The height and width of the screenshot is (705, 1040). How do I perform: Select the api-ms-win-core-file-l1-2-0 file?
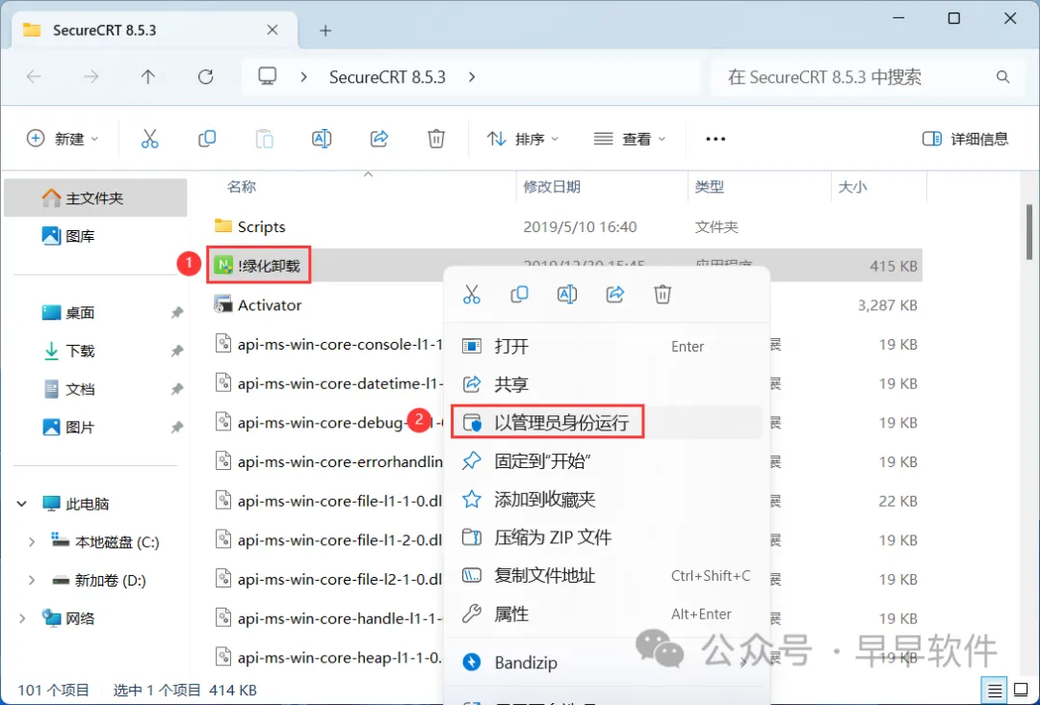[329, 540]
